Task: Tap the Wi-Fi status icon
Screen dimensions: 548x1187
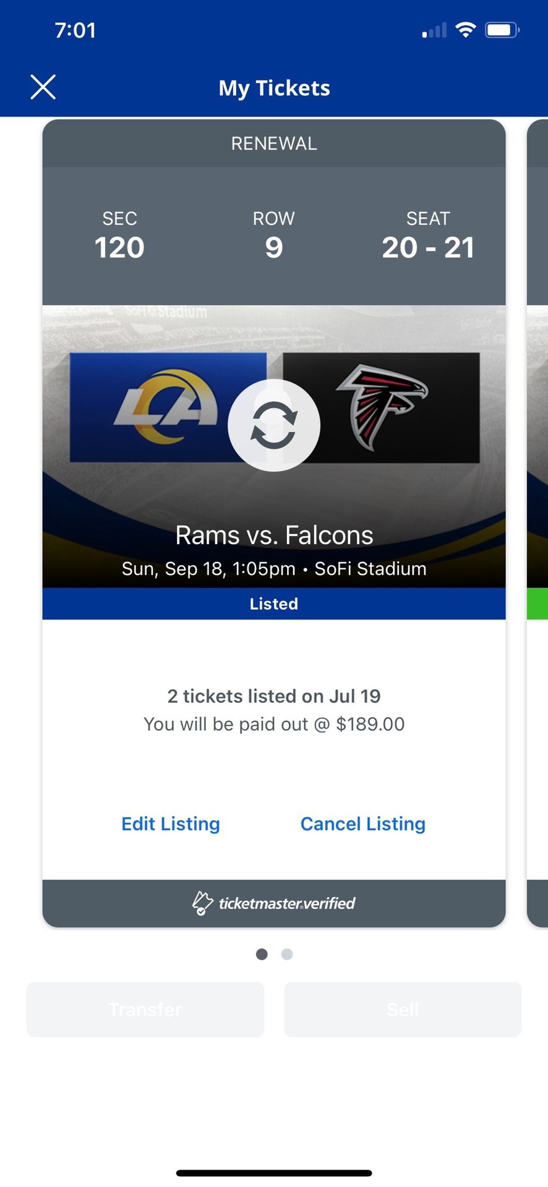Action: pyautogui.click(x=465, y=30)
